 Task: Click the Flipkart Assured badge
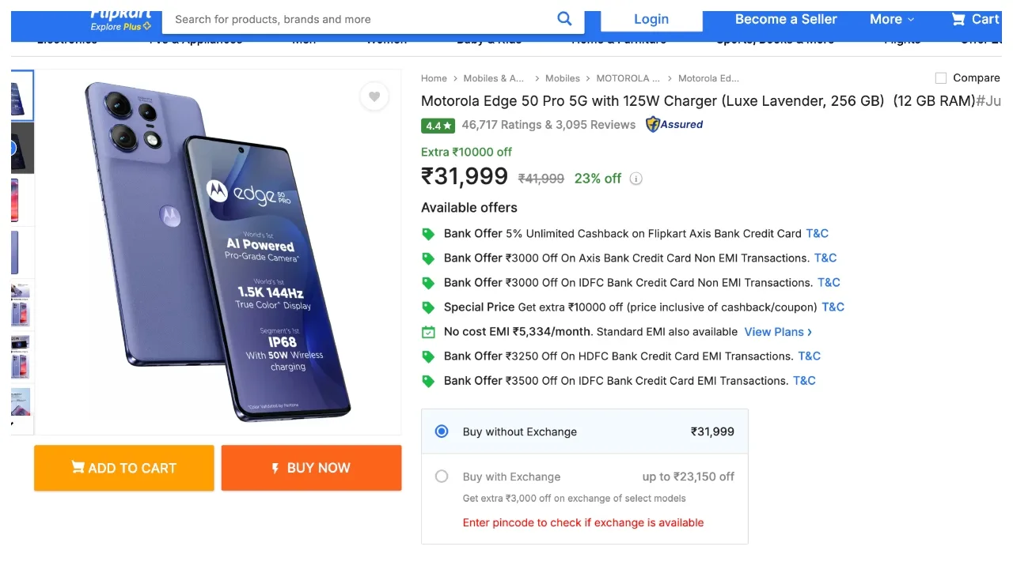674,124
